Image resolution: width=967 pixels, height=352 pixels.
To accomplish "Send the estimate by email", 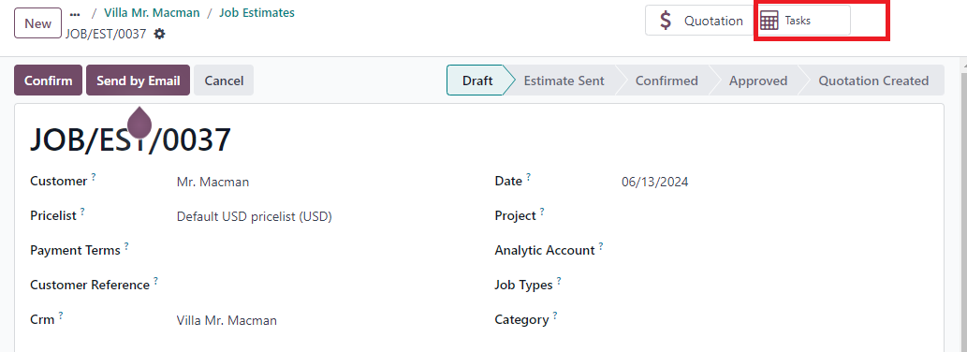I will click(139, 81).
